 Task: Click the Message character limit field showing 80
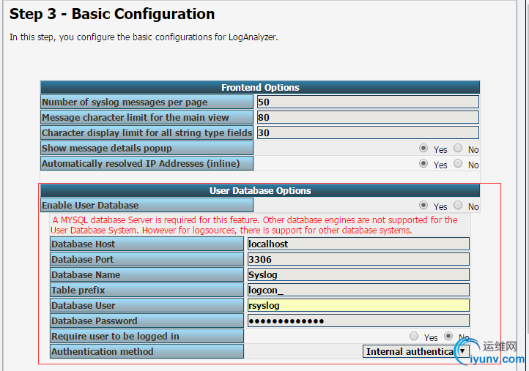(368, 117)
